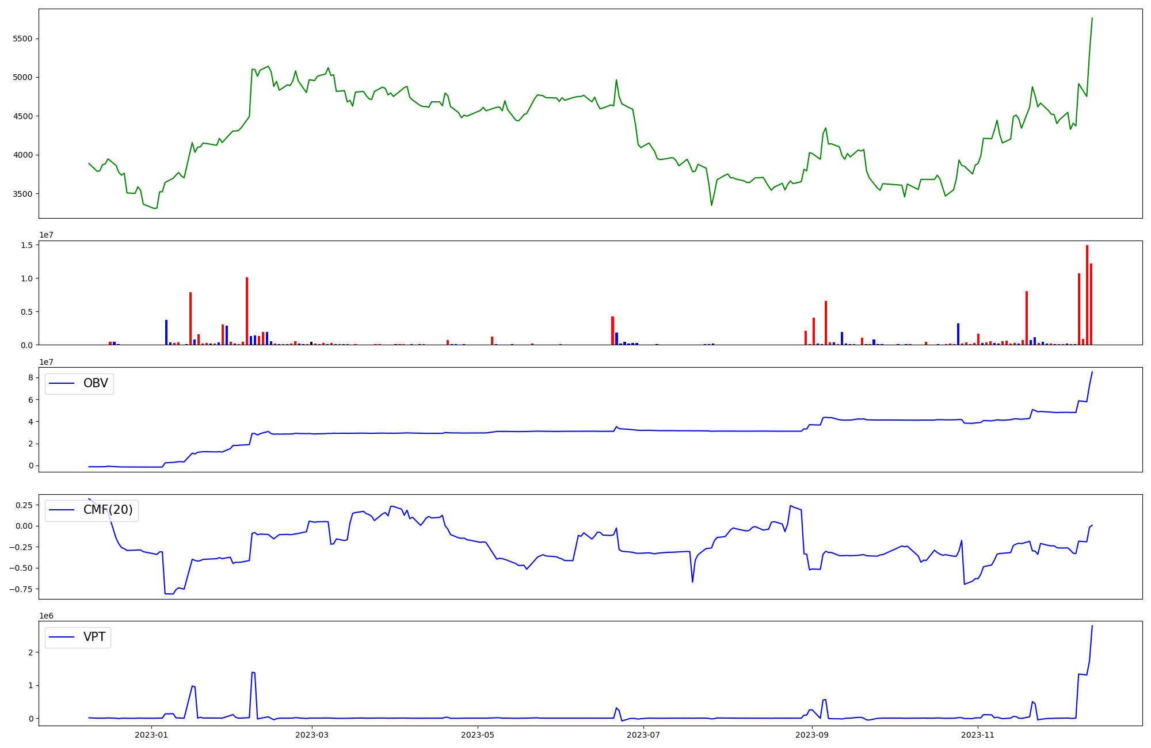Click the 5500 price axis label
This screenshot has width=1151, height=748.
(22, 39)
